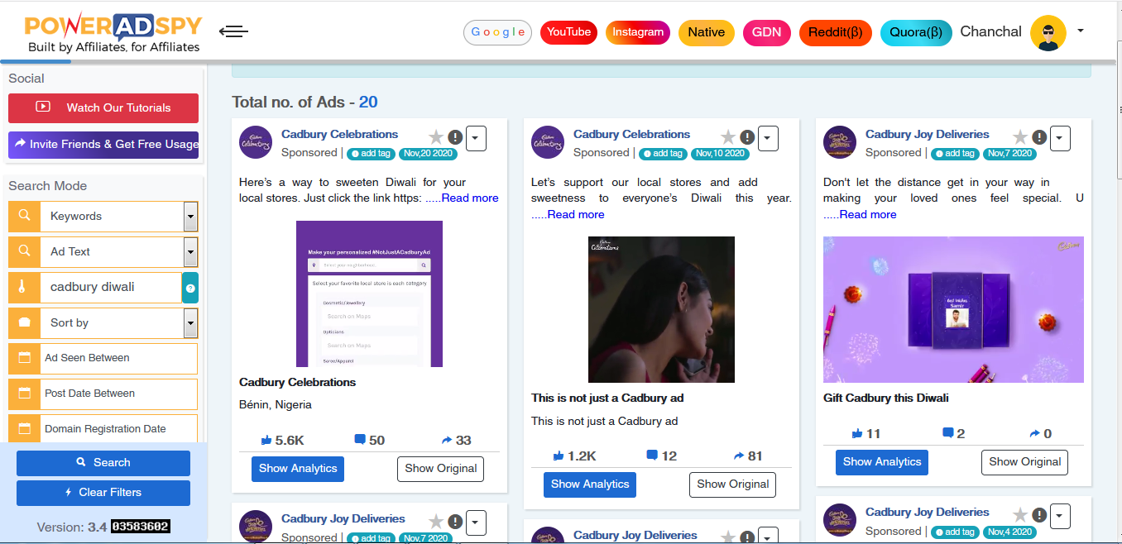Open the woman on phone ad thumbnail
This screenshot has width=1122, height=544.
tap(661, 310)
